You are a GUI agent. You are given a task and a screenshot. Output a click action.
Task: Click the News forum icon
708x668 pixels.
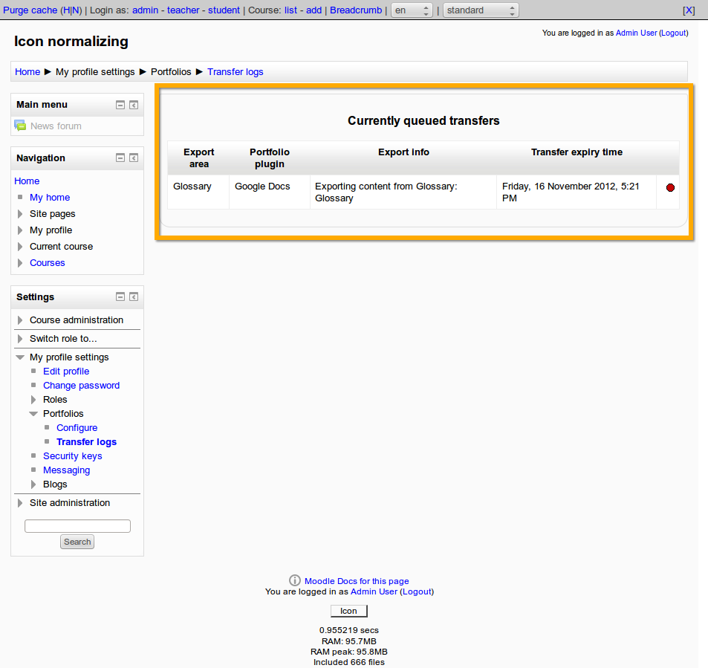(20, 126)
